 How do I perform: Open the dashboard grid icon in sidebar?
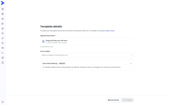[3, 9]
